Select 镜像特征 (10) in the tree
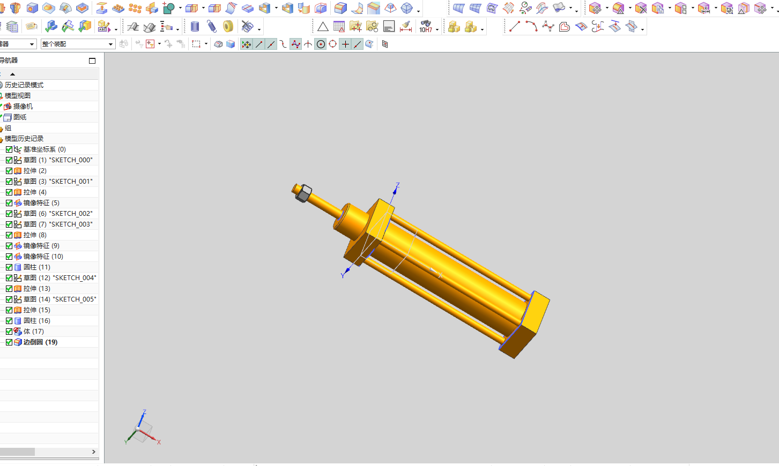Image resolution: width=779 pixels, height=466 pixels. (x=43, y=257)
